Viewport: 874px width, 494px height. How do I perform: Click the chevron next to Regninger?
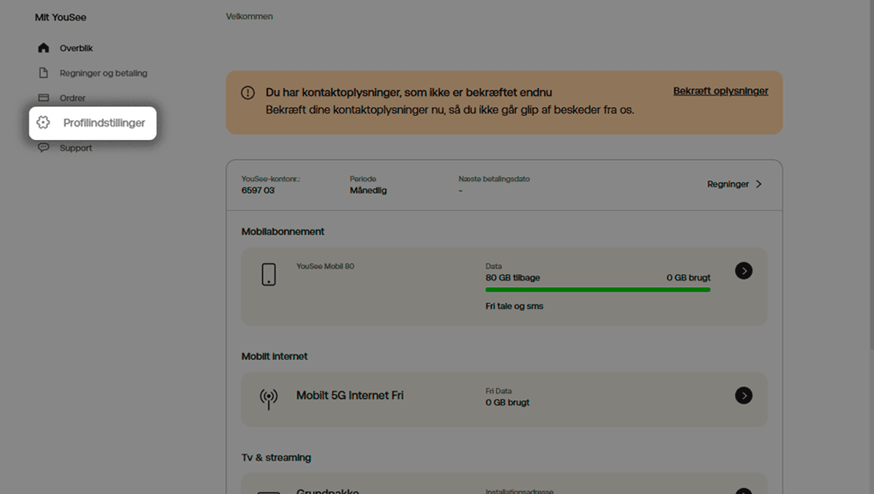[x=758, y=184]
